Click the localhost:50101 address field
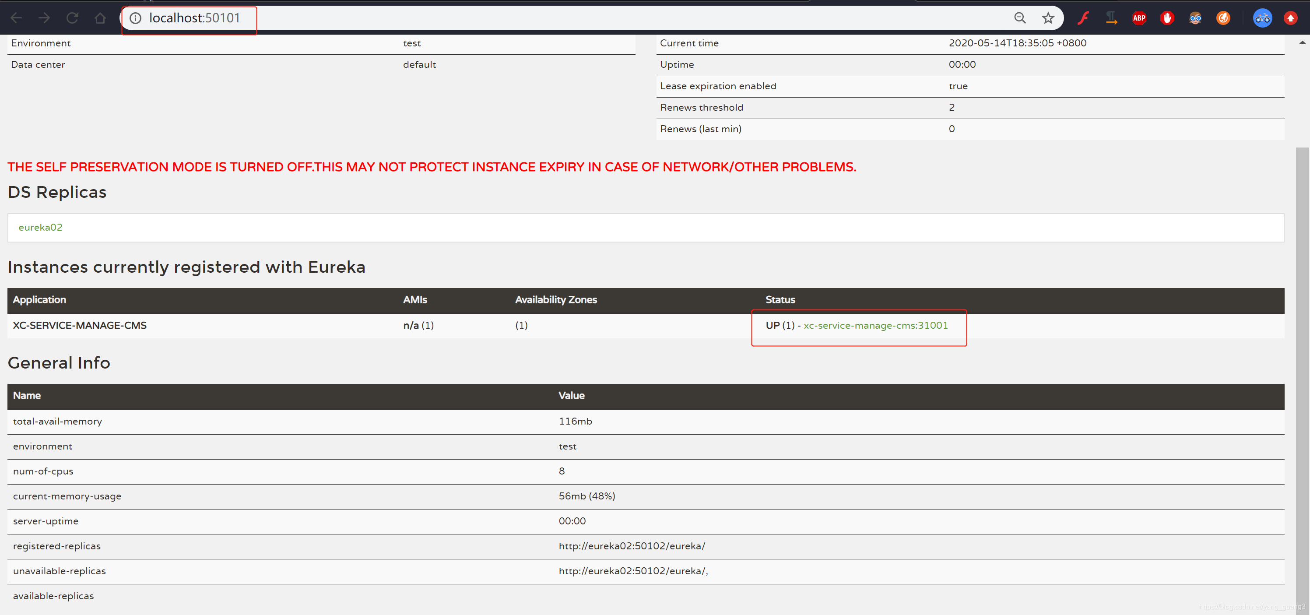 [x=194, y=18]
